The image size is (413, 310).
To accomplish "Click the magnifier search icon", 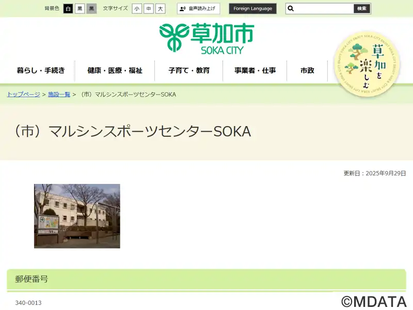I will click(291, 9).
